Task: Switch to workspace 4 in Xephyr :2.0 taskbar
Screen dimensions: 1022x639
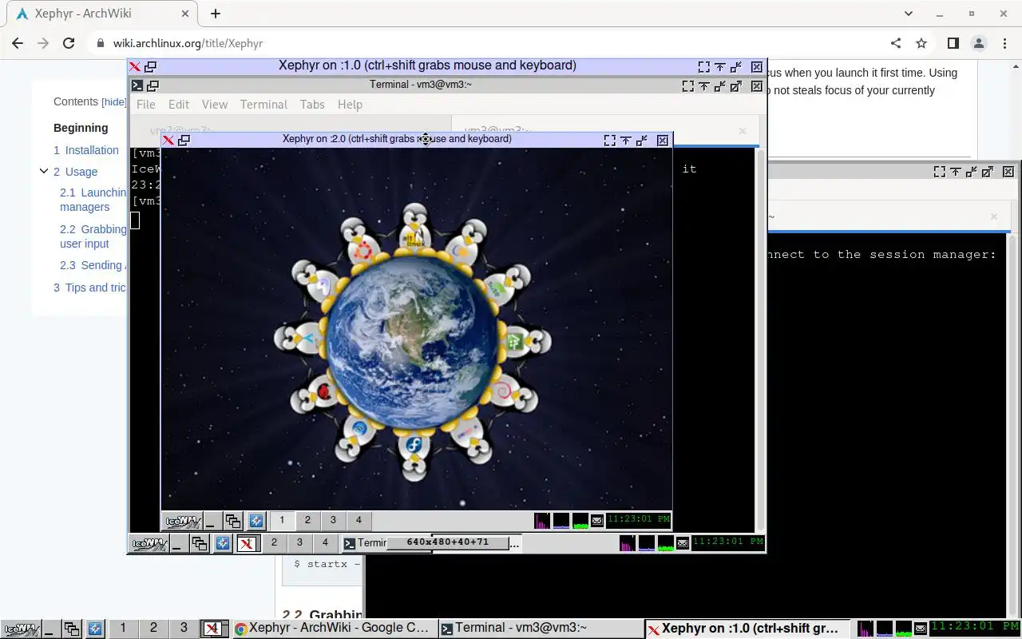Action: point(358,521)
